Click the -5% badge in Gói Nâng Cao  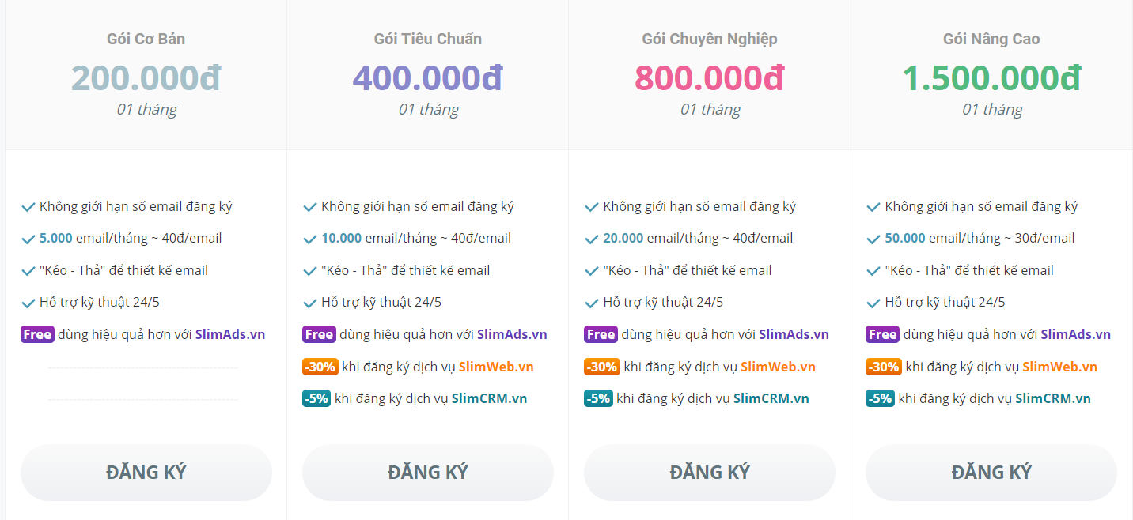click(x=881, y=398)
